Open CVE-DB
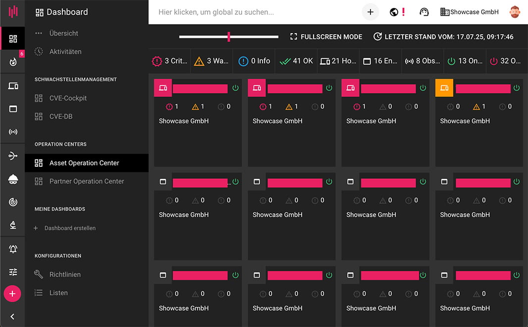Screen dimensions: 528x327 (87, 116)
